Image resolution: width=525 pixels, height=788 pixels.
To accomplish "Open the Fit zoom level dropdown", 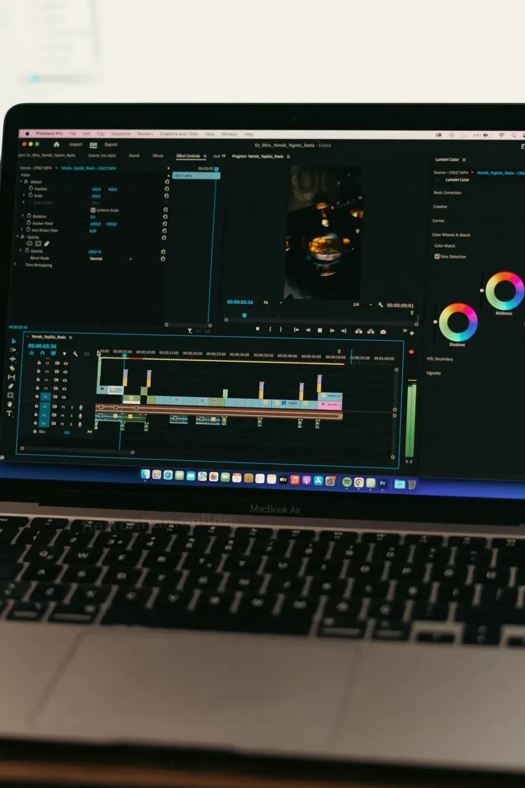I will pyautogui.click(x=272, y=303).
